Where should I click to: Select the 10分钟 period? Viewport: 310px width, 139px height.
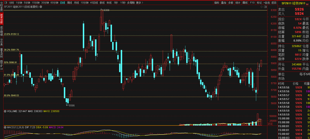pyautogui.click(x=85, y=3)
